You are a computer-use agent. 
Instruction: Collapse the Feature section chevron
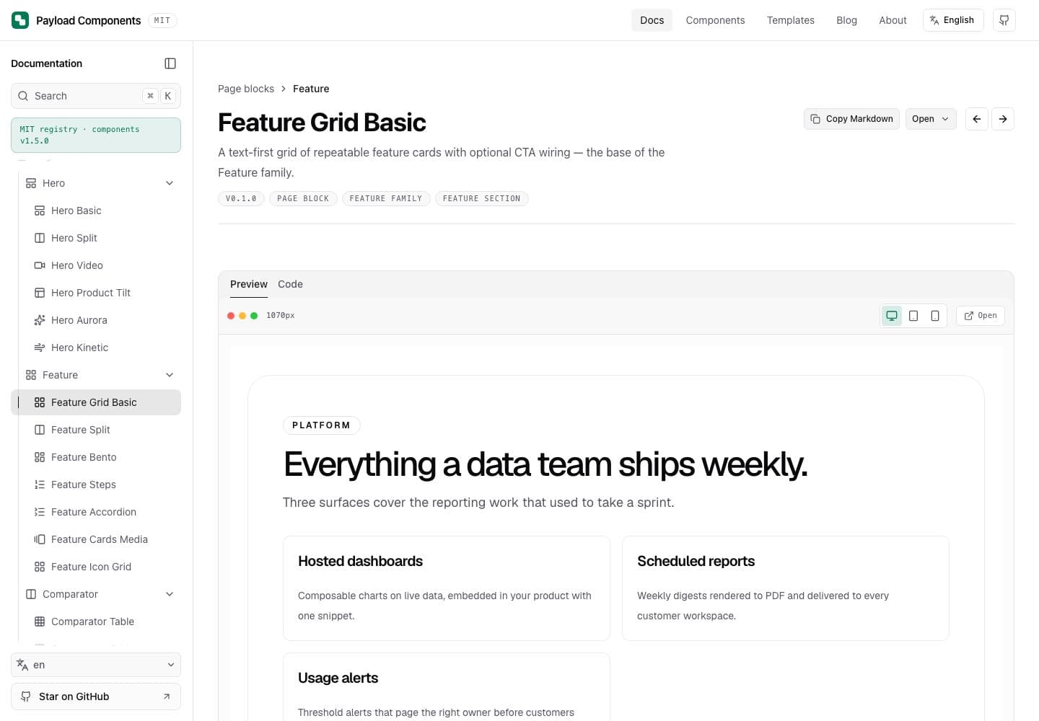(x=170, y=375)
